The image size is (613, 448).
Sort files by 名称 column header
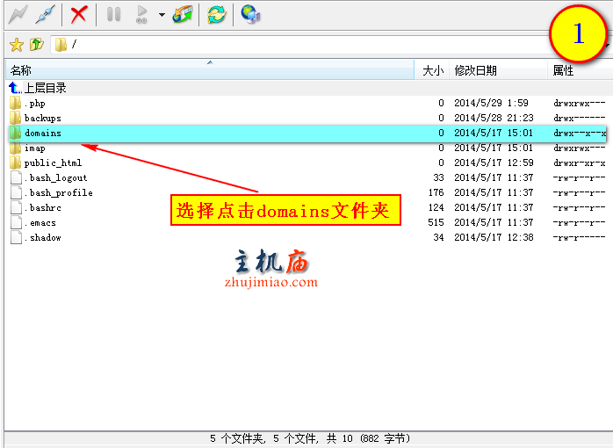[x=210, y=70]
